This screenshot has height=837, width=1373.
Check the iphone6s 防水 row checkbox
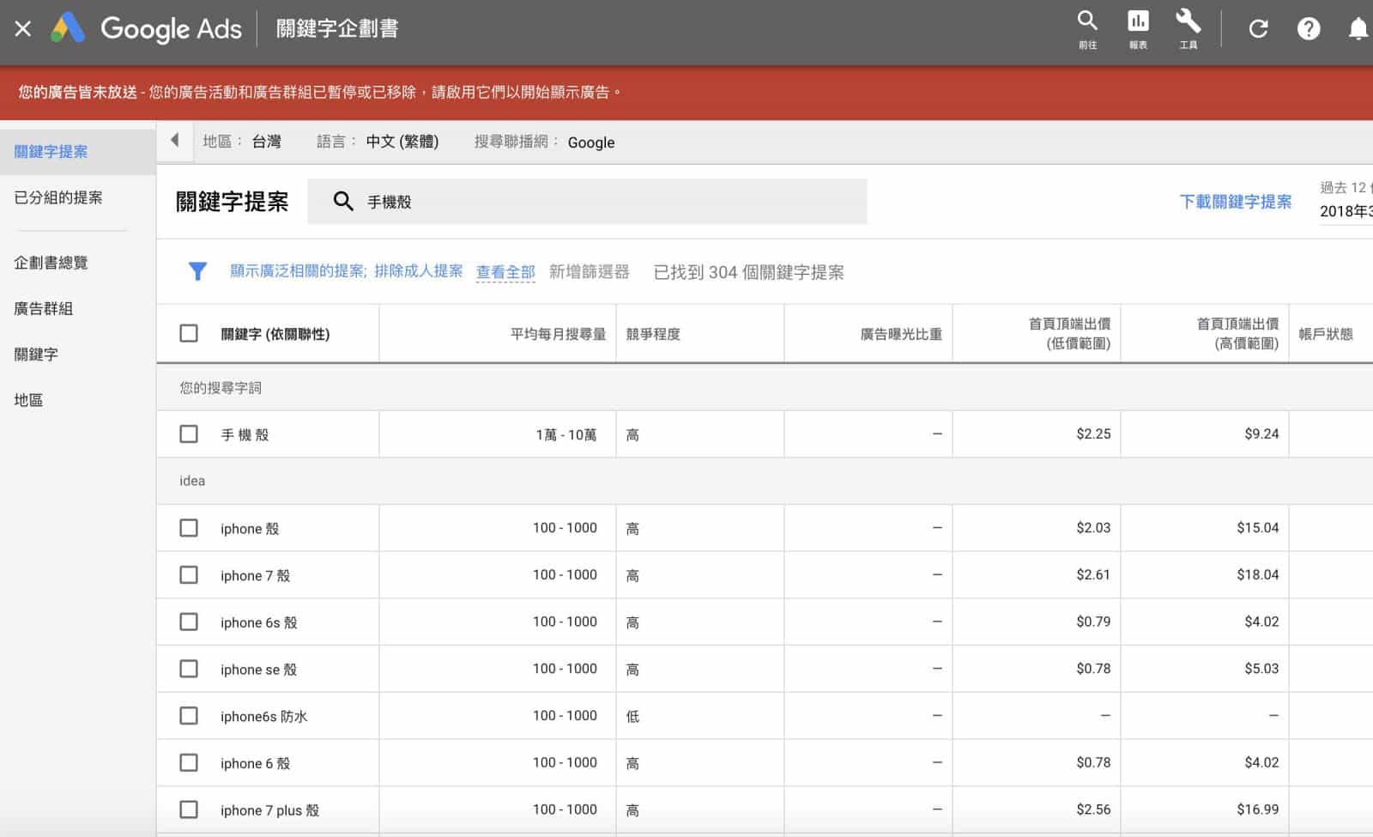[189, 716]
